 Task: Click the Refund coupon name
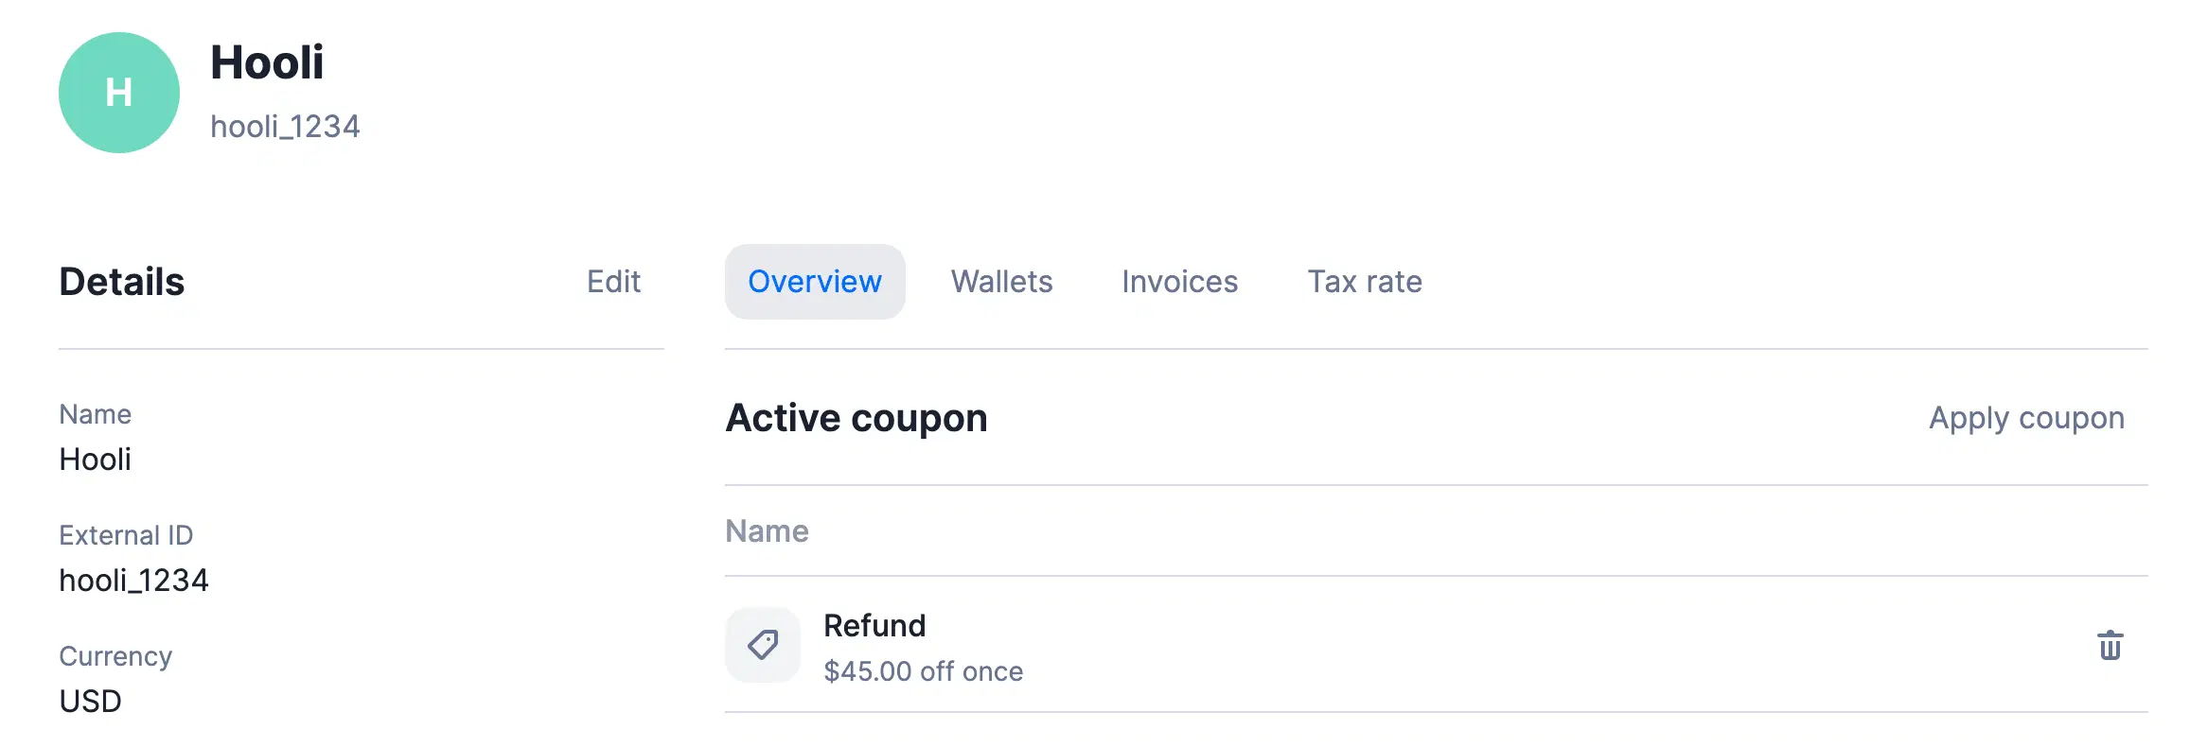coord(874,626)
